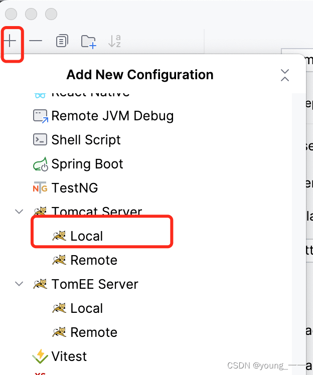Select the Tomcat Server group label
This screenshot has height=375, width=313.
97,212
